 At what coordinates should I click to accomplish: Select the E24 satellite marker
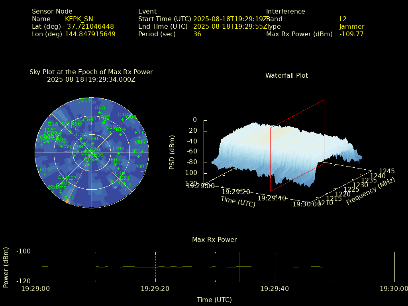[x=139, y=156]
